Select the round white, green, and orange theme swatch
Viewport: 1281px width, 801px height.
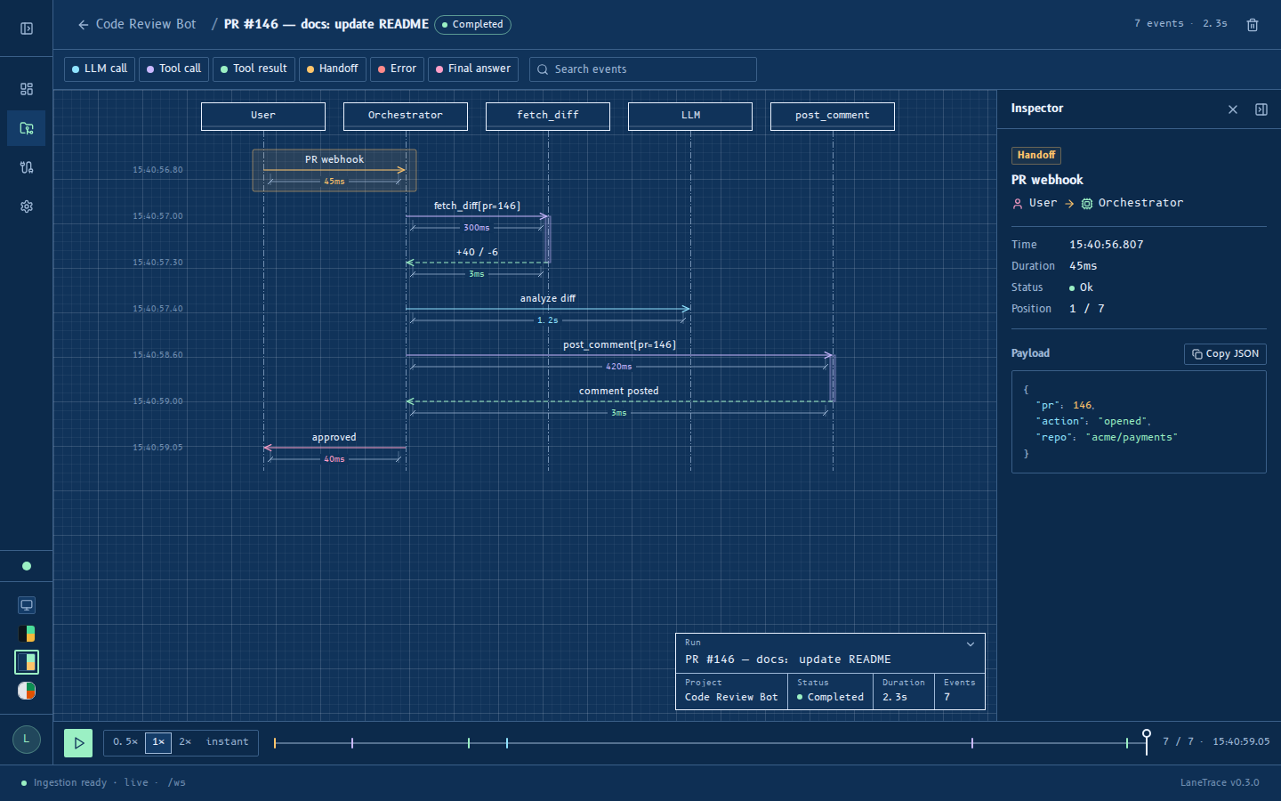pos(27,691)
